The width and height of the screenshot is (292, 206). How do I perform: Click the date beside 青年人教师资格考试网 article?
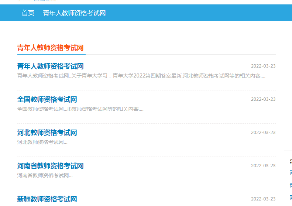263,66
